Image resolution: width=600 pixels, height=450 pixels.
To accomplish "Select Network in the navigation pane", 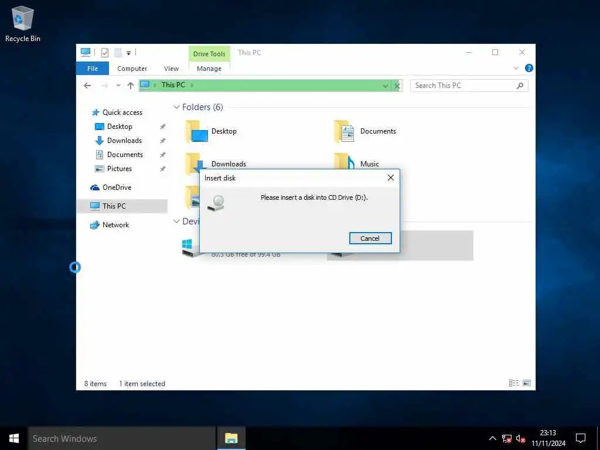I will (115, 224).
